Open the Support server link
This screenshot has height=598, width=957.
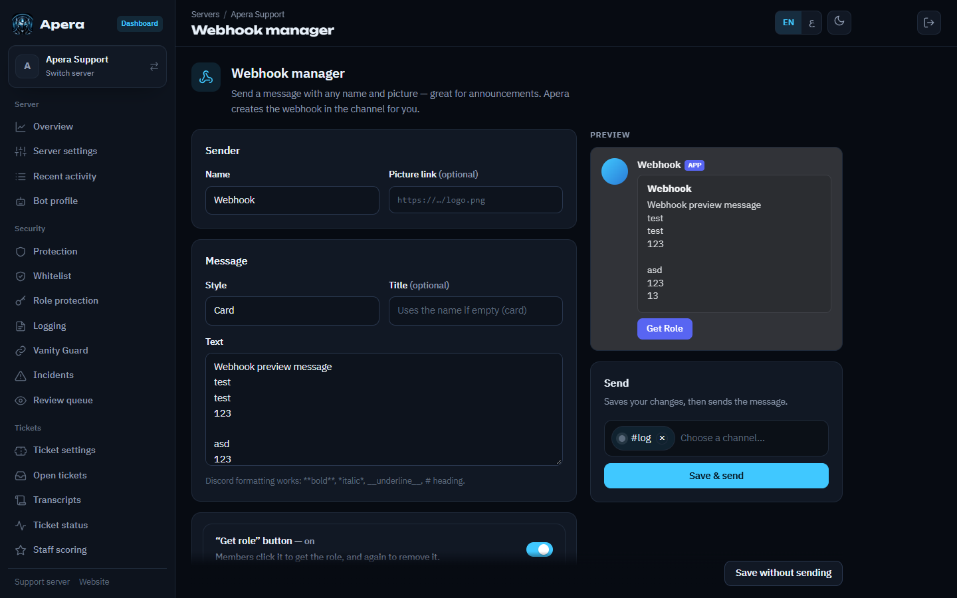pos(42,582)
